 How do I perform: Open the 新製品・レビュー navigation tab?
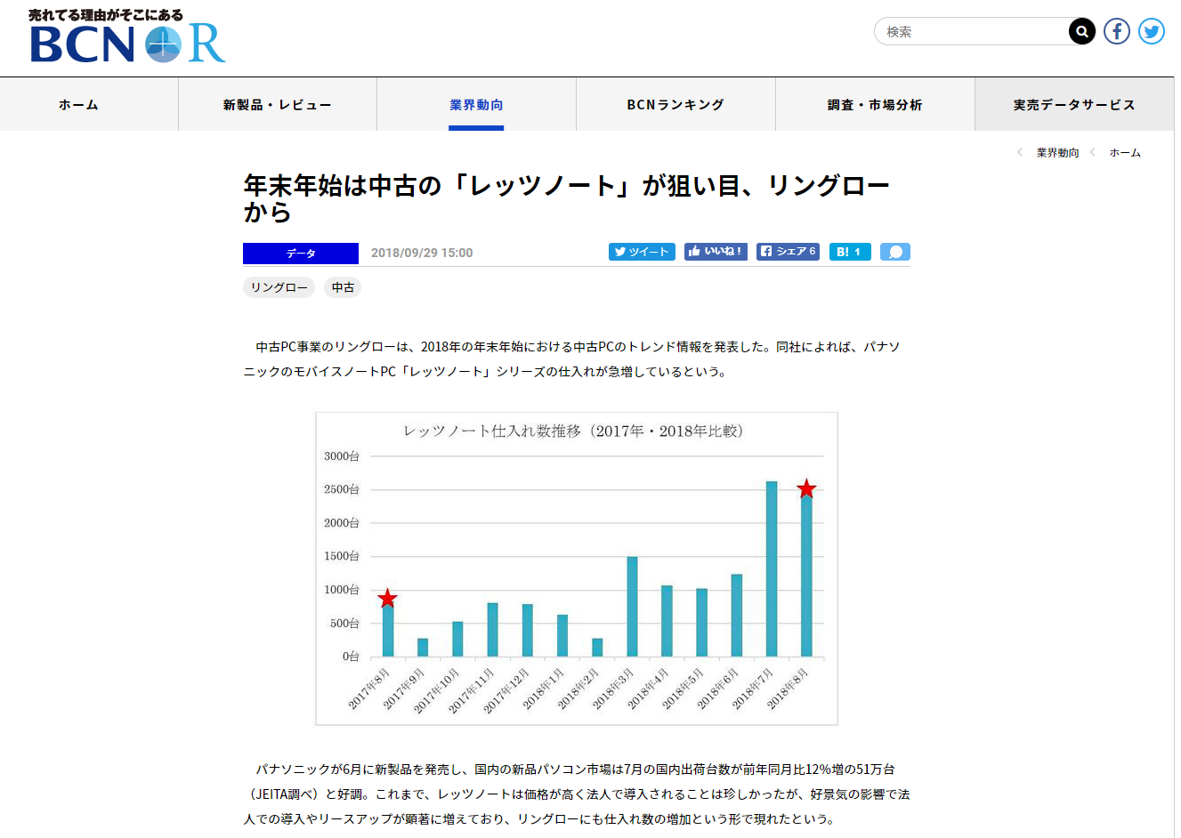click(x=278, y=105)
